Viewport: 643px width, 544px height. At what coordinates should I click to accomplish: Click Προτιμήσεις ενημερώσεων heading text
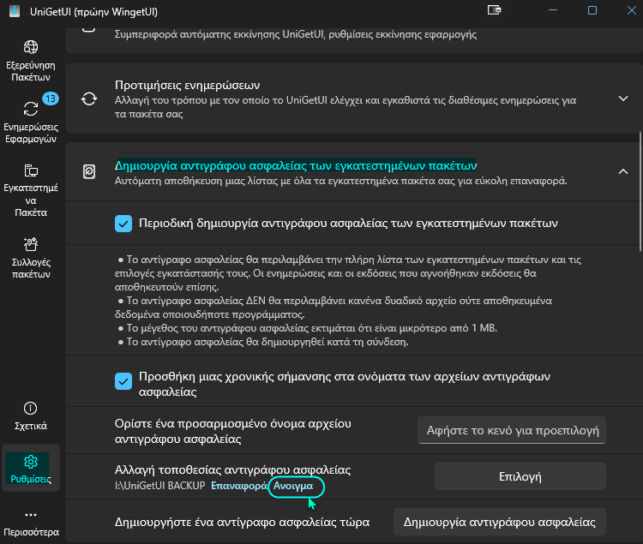[x=188, y=85]
